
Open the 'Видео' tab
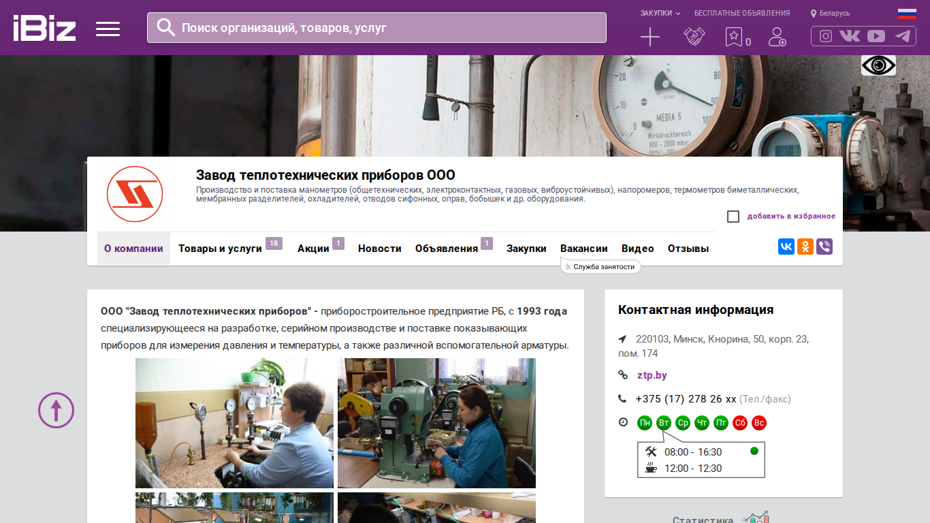point(638,249)
